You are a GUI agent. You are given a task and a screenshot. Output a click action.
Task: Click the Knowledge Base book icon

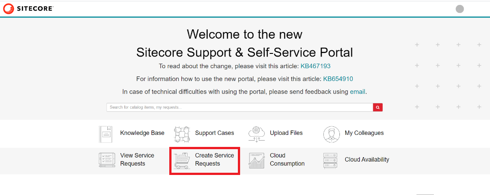click(106, 134)
